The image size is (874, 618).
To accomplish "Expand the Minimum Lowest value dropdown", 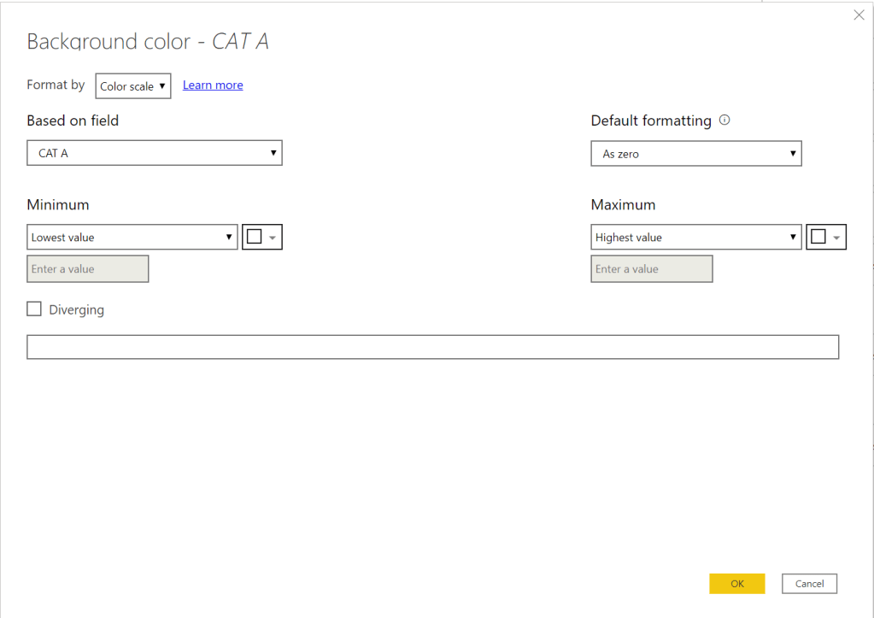I will (132, 238).
